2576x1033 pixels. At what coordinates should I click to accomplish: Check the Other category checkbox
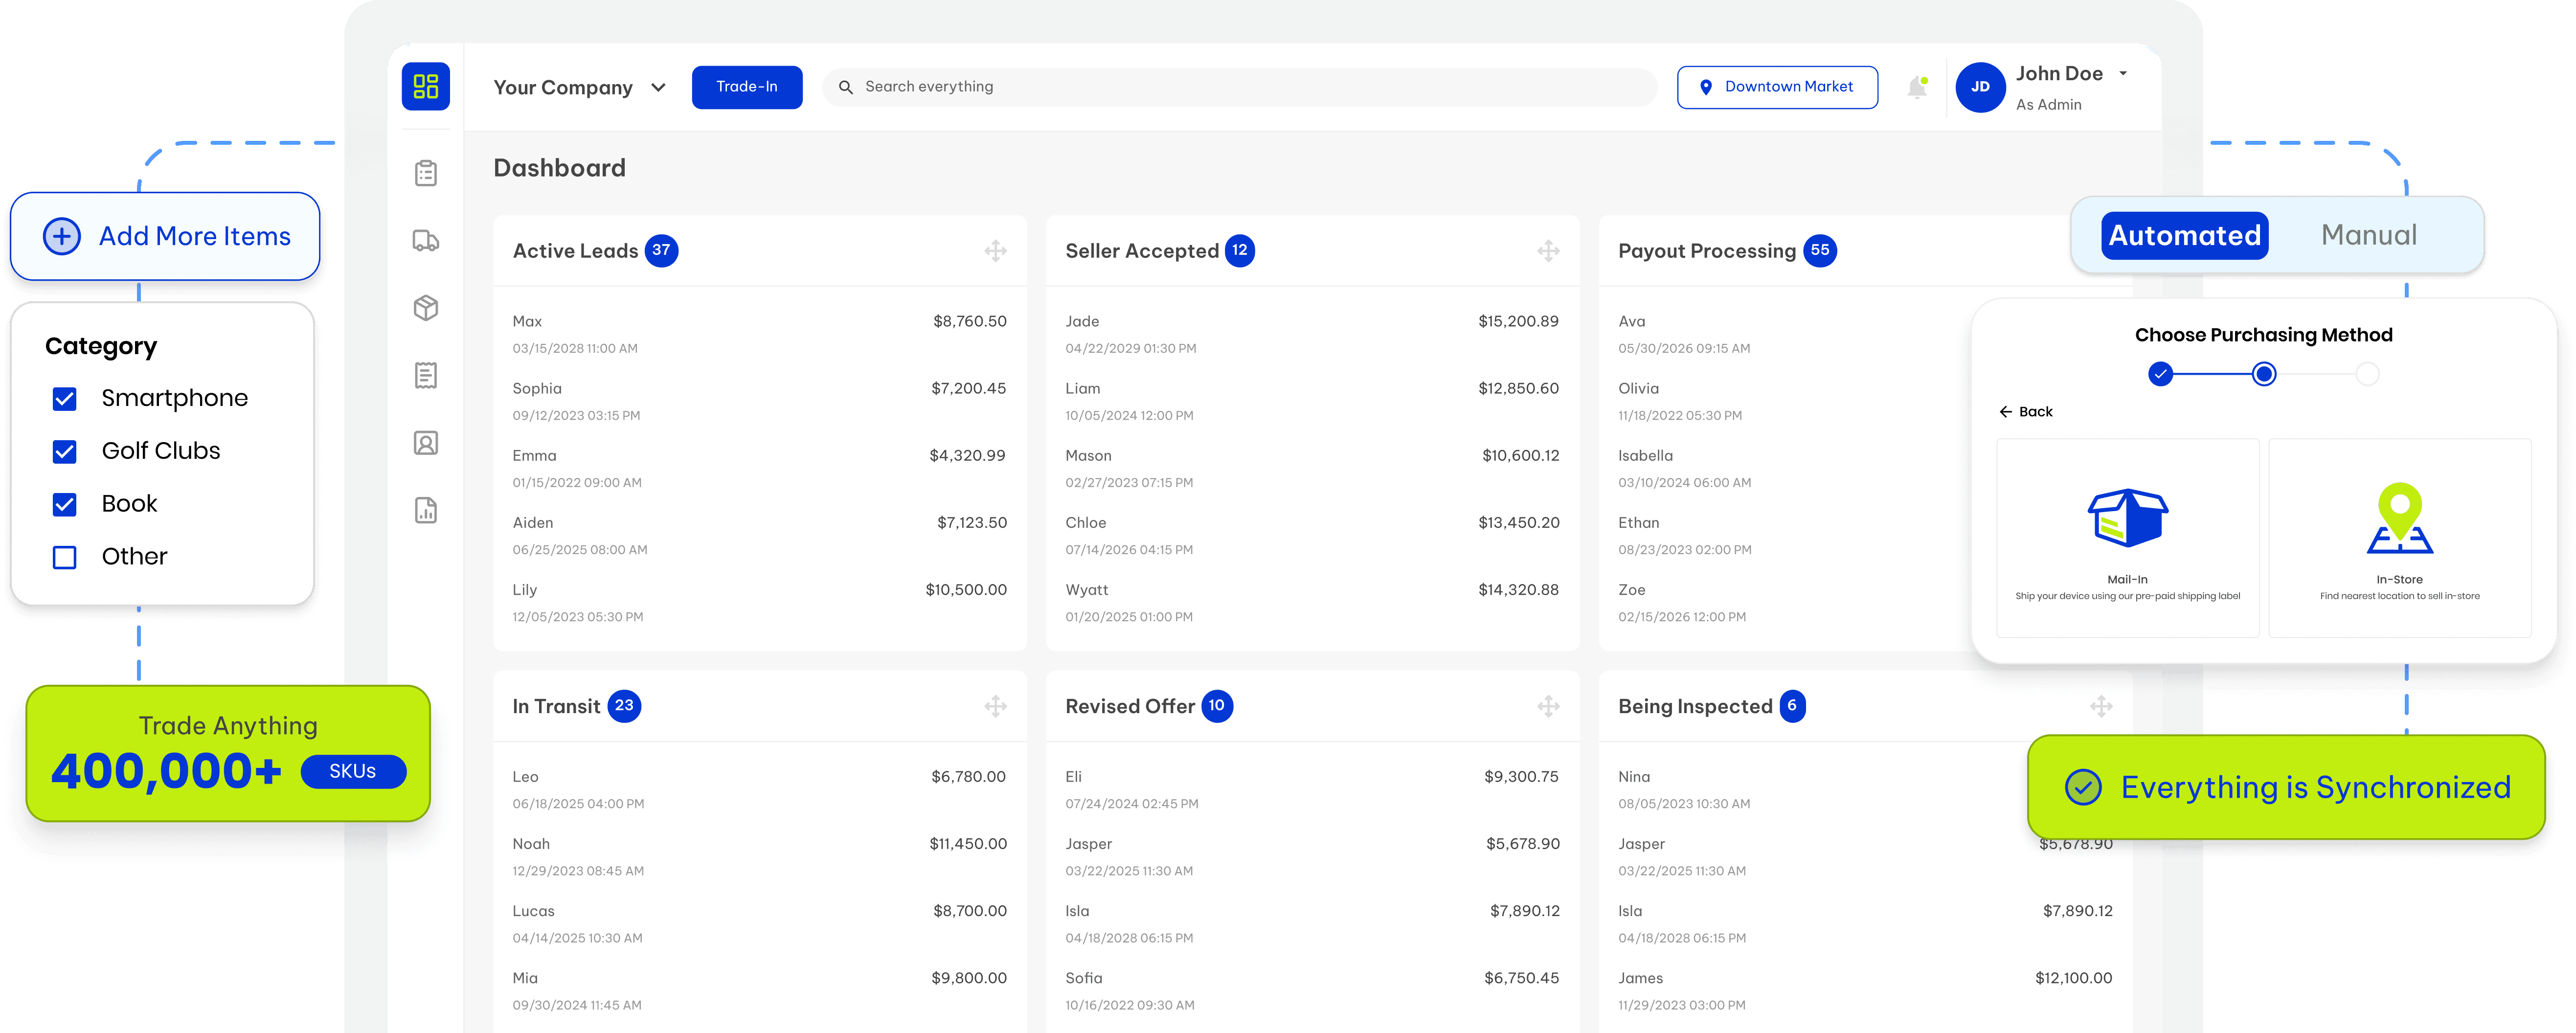[x=65, y=557]
